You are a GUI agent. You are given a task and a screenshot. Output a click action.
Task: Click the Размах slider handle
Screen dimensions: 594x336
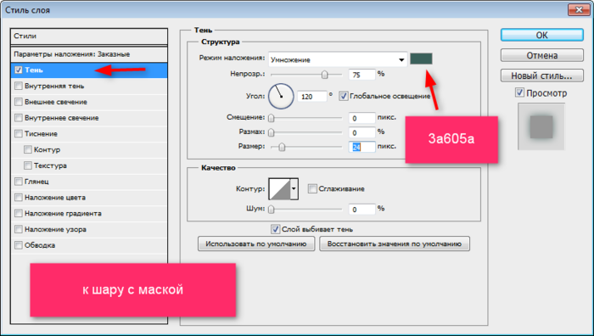pyautogui.click(x=272, y=132)
